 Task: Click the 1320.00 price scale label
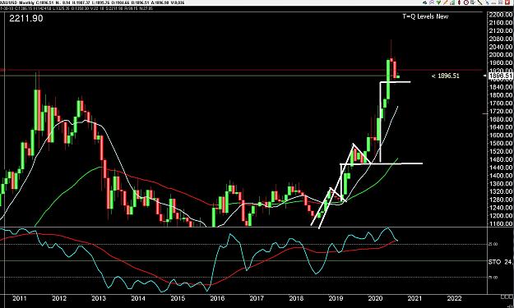pyautogui.click(x=500, y=191)
